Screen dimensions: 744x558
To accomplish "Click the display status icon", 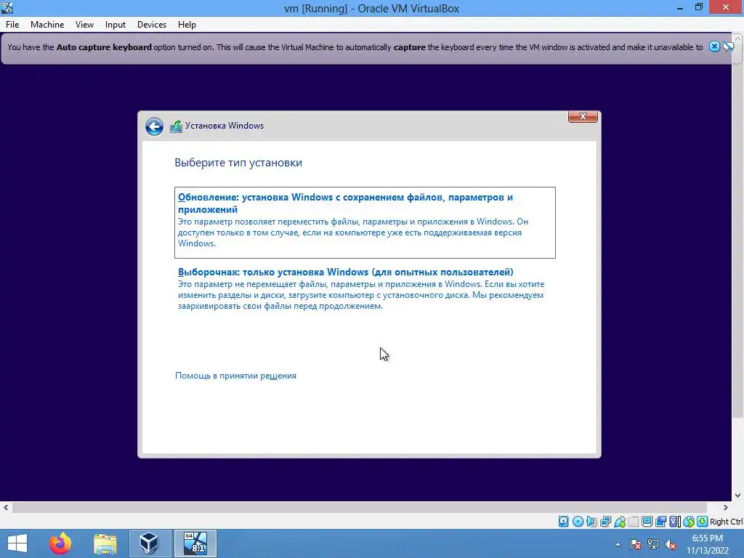I will click(x=647, y=522).
